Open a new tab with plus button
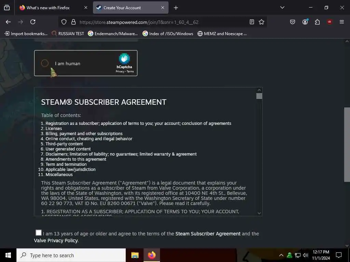 (176, 8)
